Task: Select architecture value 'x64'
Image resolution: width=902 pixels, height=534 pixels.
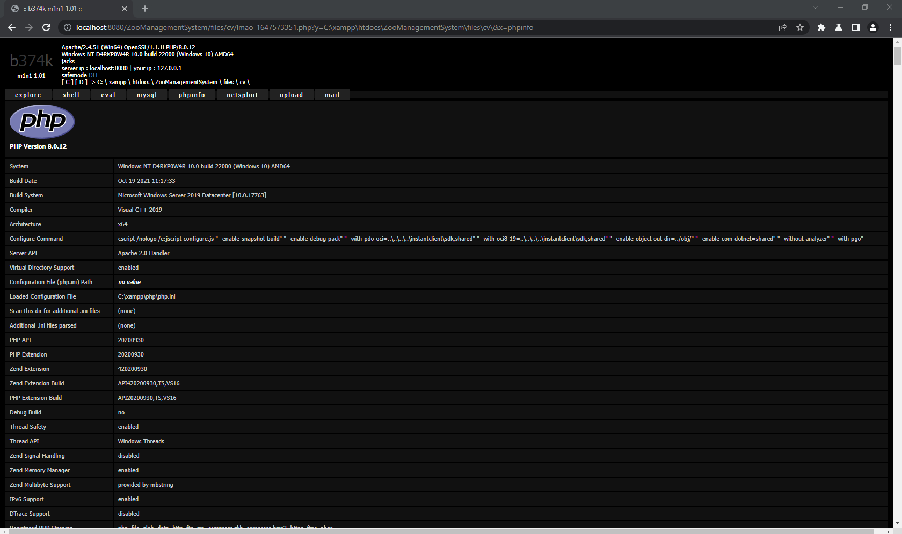Action: [x=123, y=224]
